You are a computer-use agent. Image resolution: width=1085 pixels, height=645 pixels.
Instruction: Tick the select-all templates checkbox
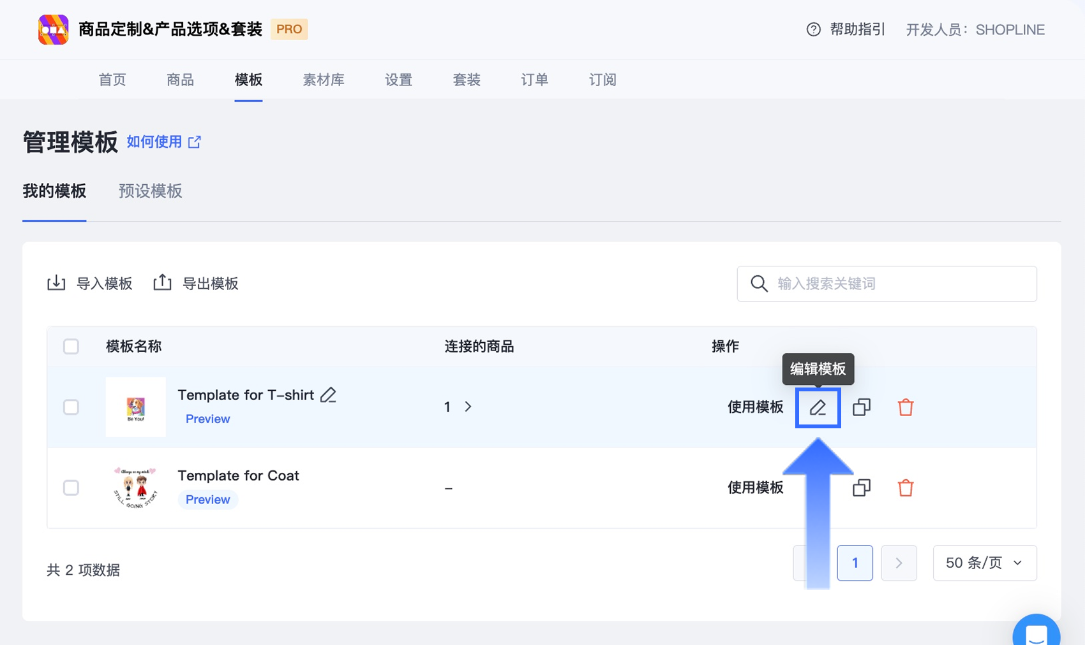pos(71,347)
